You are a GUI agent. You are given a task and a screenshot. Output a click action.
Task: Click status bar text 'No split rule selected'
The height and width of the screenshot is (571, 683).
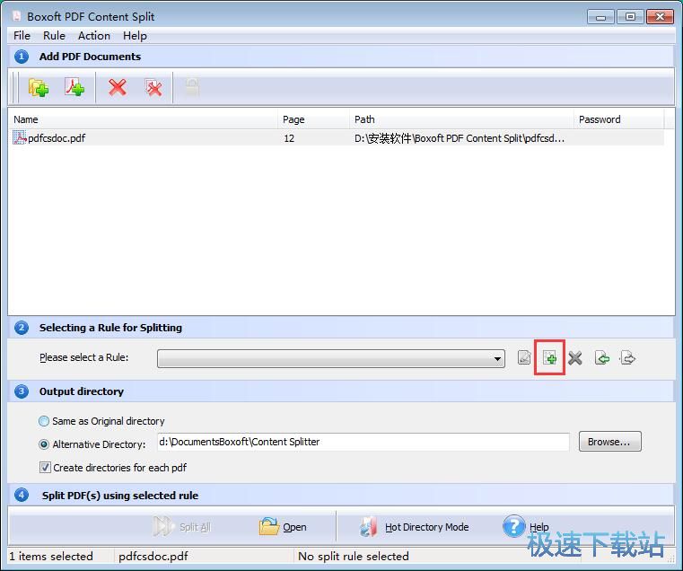[354, 556]
